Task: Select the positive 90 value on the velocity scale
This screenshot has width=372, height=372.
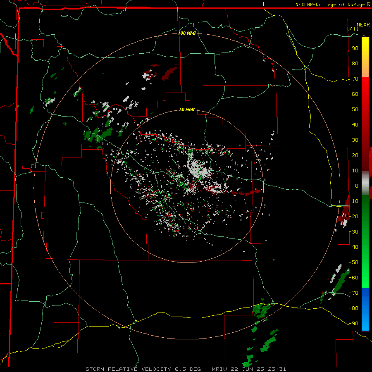Action: click(355, 48)
